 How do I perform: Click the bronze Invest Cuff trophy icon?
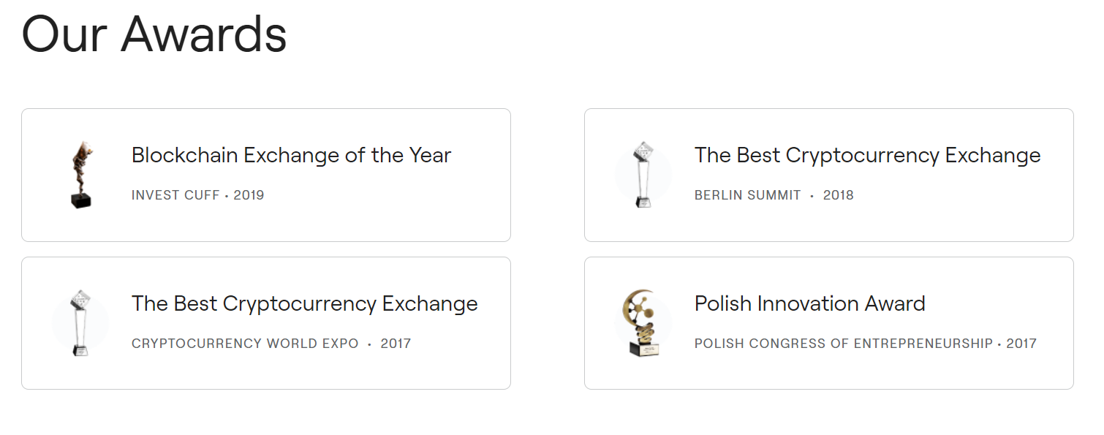click(x=80, y=175)
